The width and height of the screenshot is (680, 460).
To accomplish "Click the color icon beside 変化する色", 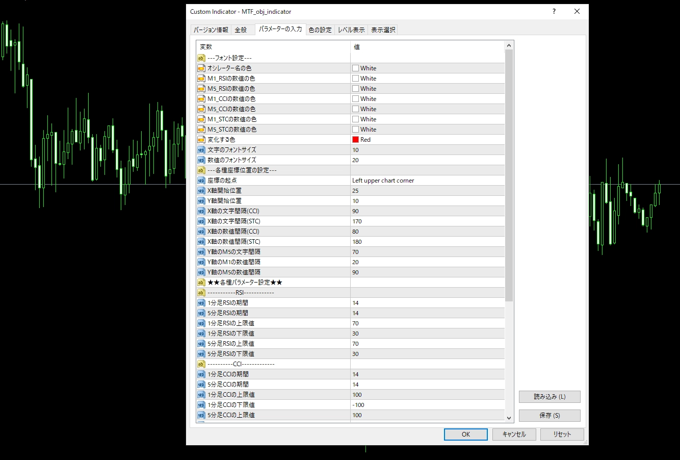I will 201,140.
